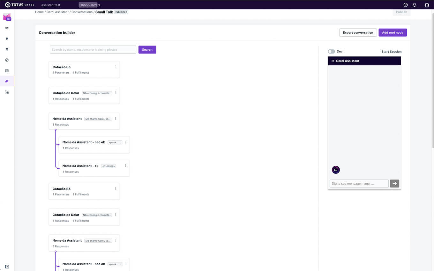Image resolution: width=434 pixels, height=271 pixels.
Task: Send the chat message with arrow button
Action: (x=394, y=183)
